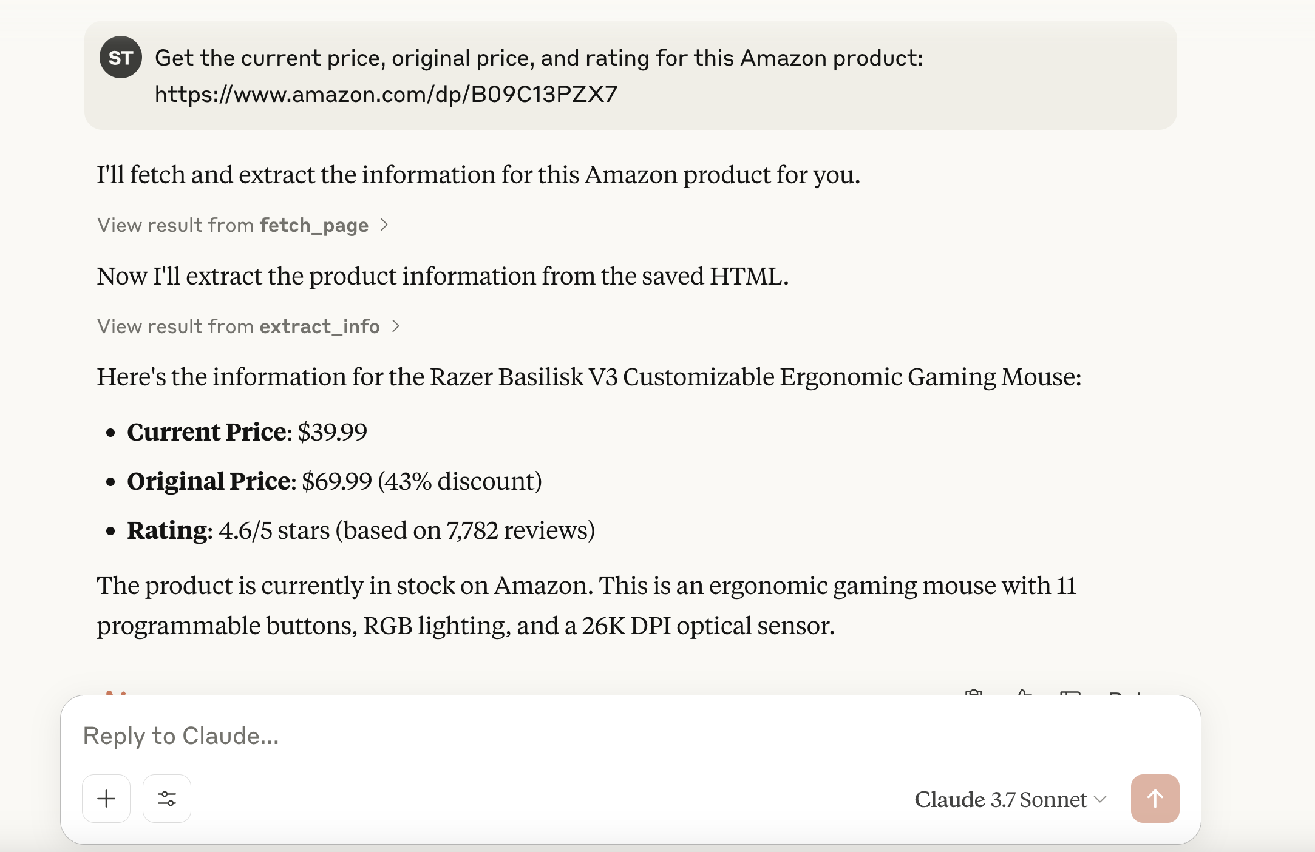Open the Claude 3.7 Sonnet model selector
This screenshot has height=852, width=1315.
(x=1010, y=800)
